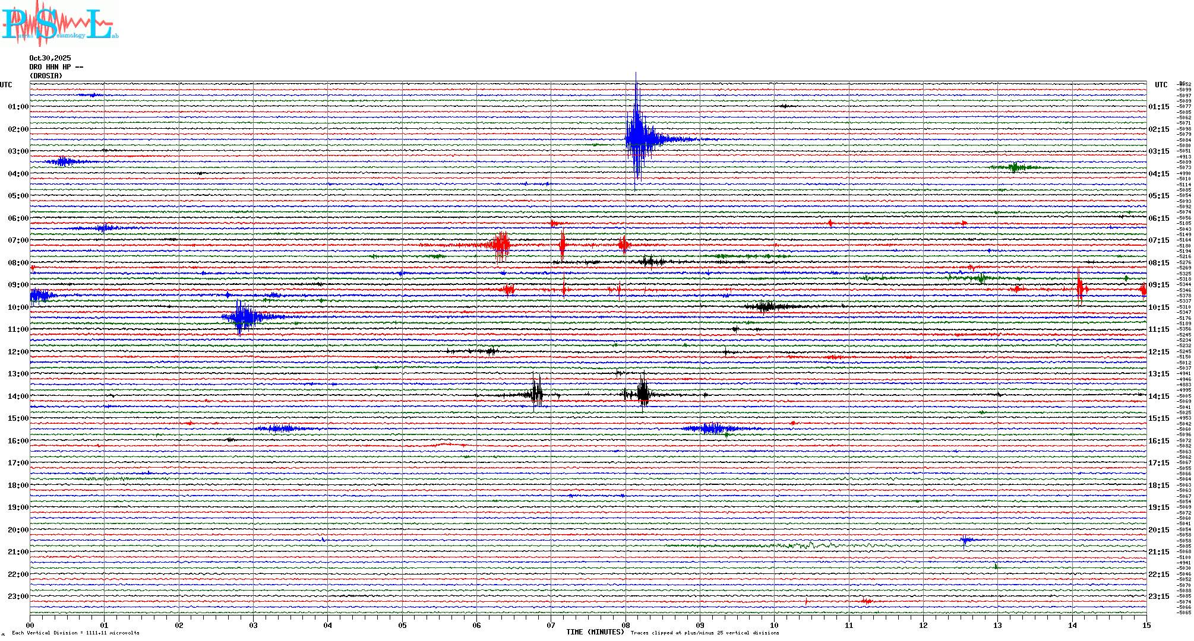Click the Oct 30, 2025 date label
1194x641 pixels.
50,58
